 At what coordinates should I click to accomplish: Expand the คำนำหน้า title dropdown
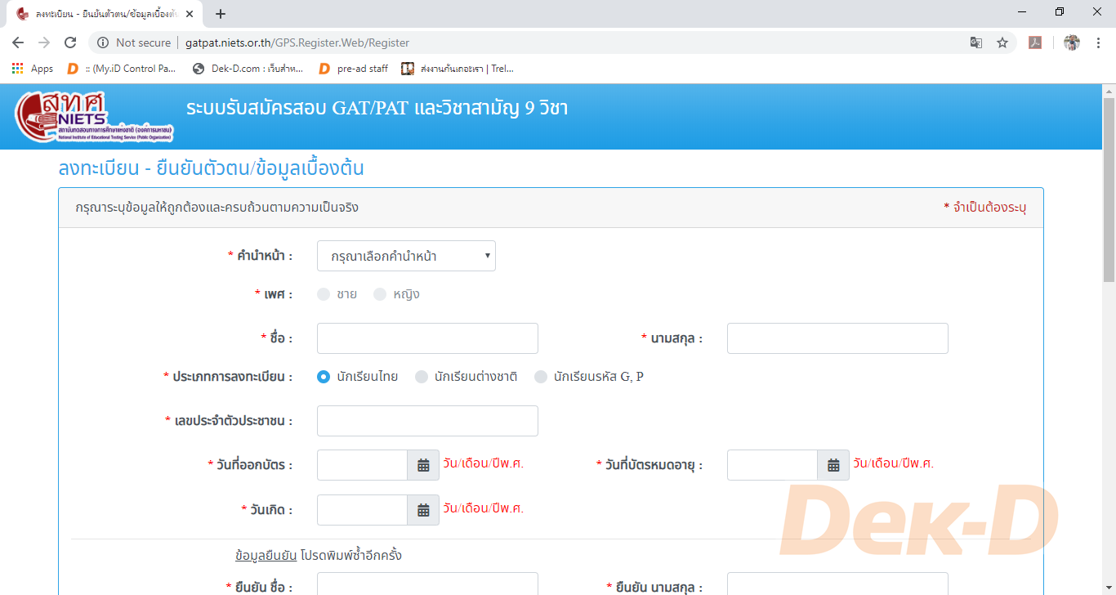[406, 256]
